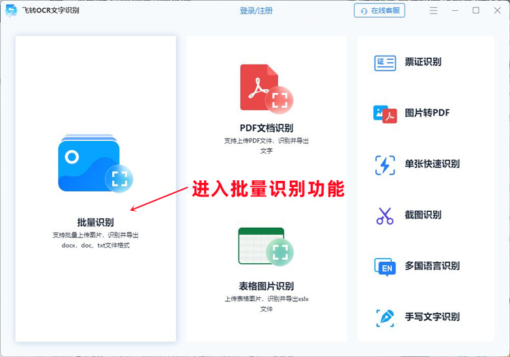Open PDF文档识别 label
Image resolution: width=510 pixels, height=357 pixels.
point(267,128)
